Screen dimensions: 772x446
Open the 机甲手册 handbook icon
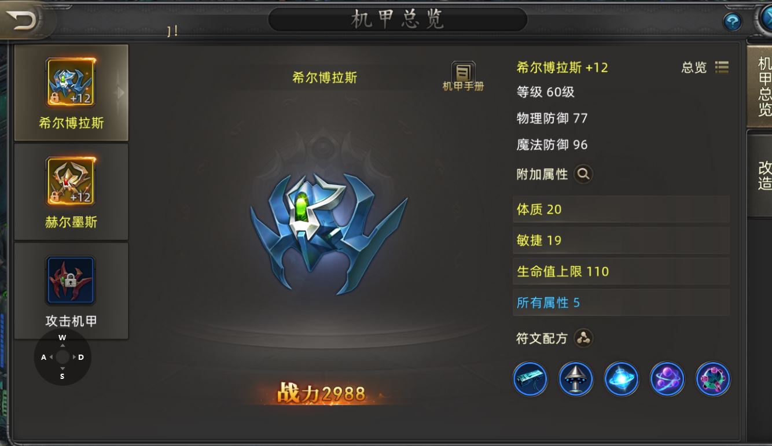coord(463,77)
